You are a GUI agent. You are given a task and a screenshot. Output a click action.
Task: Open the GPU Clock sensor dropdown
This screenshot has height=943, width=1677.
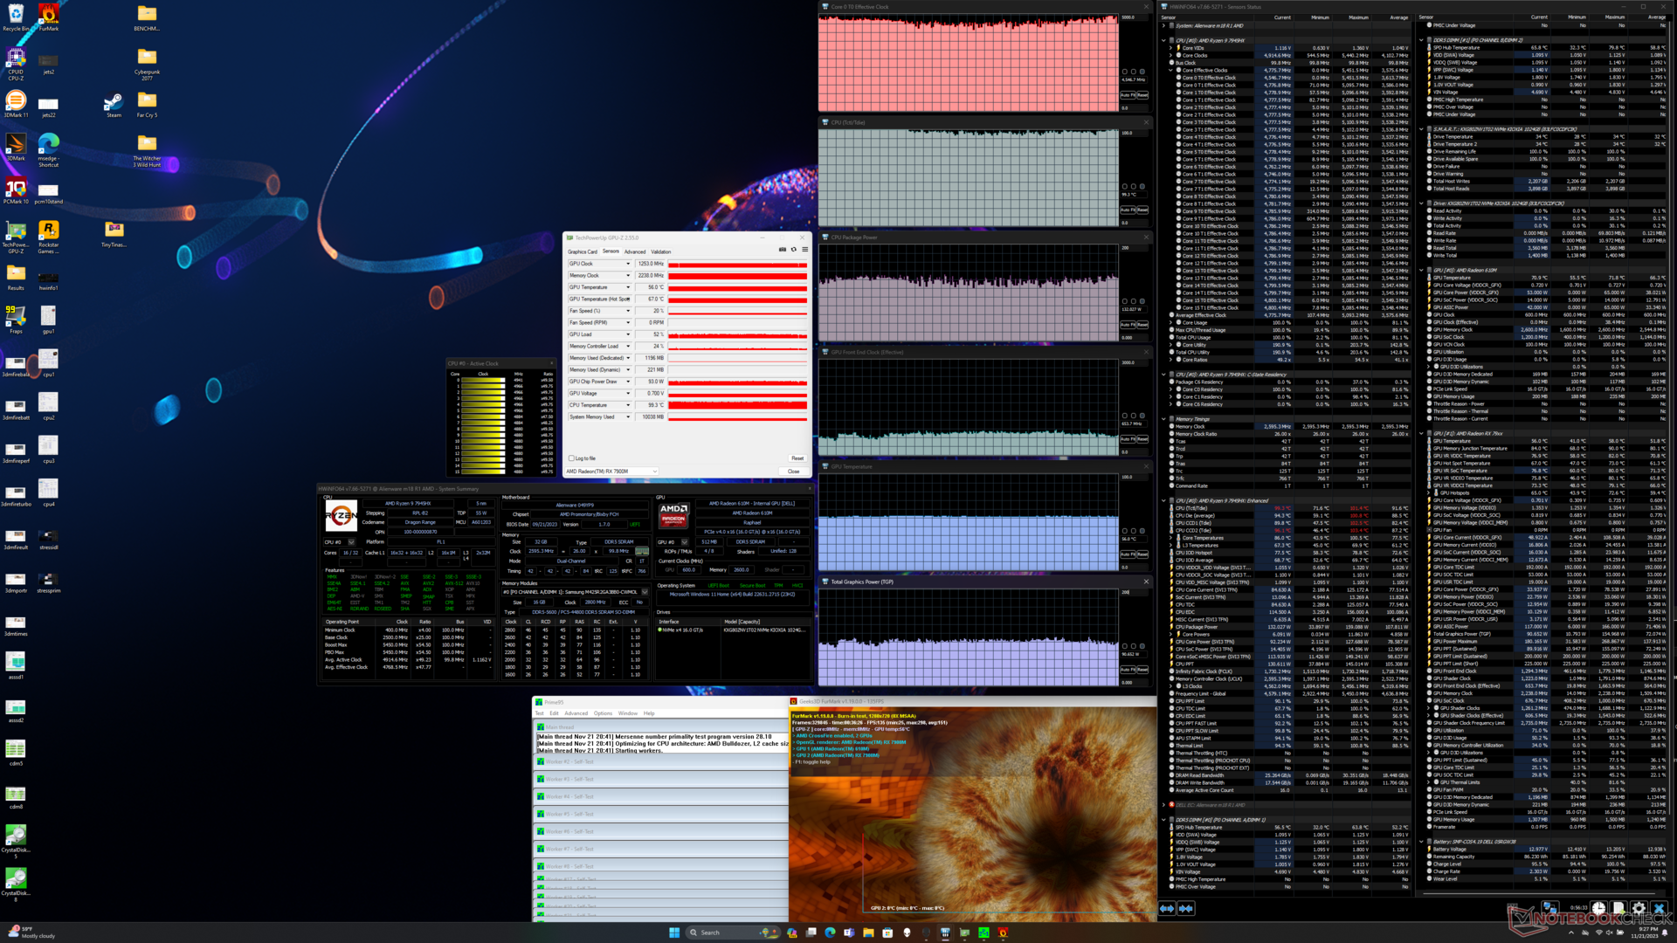click(x=627, y=264)
